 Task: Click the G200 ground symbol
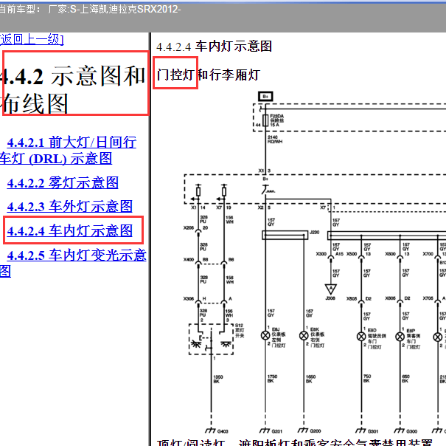(303, 430)
